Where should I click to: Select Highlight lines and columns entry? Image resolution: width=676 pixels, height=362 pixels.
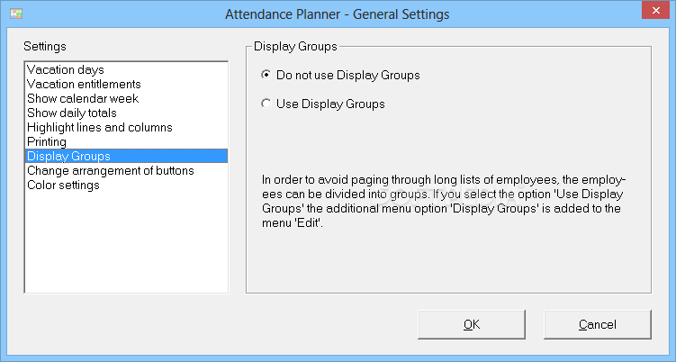point(126,127)
